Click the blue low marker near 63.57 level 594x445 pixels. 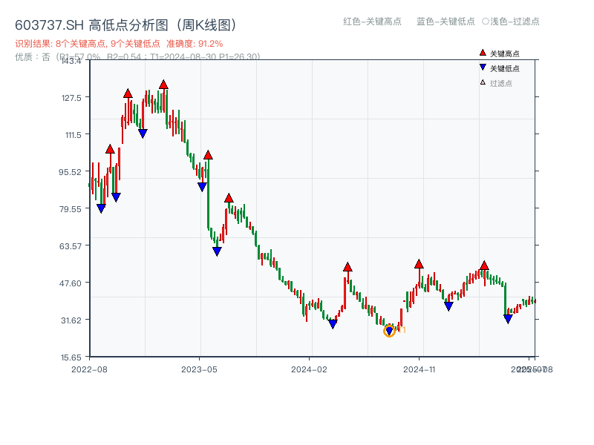(x=217, y=251)
